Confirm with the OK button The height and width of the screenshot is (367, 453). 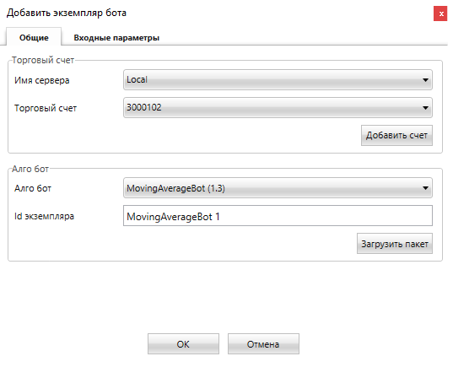pyautogui.click(x=183, y=344)
